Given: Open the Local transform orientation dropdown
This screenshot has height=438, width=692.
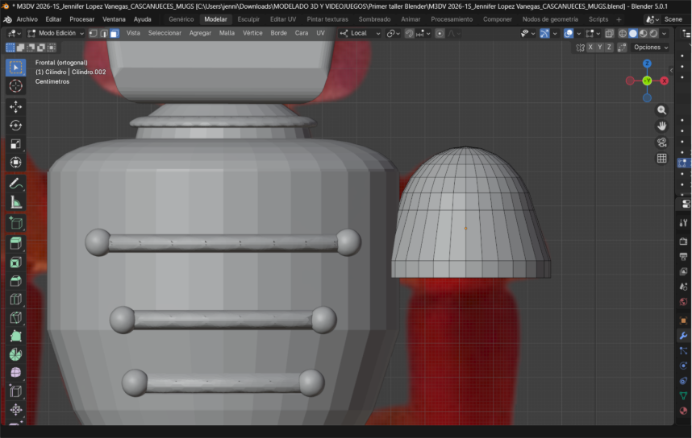Looking at the screenshot, I should point(358,33).
